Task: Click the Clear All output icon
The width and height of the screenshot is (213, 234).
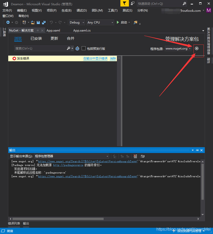Action: coord(135,156)
